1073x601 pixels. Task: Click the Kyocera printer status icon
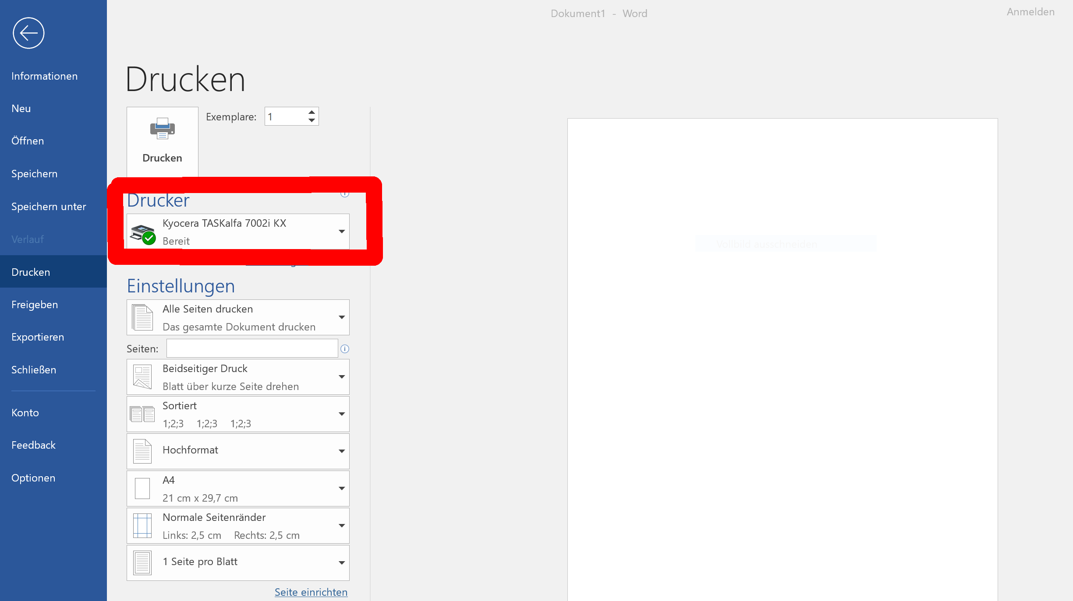143,234
